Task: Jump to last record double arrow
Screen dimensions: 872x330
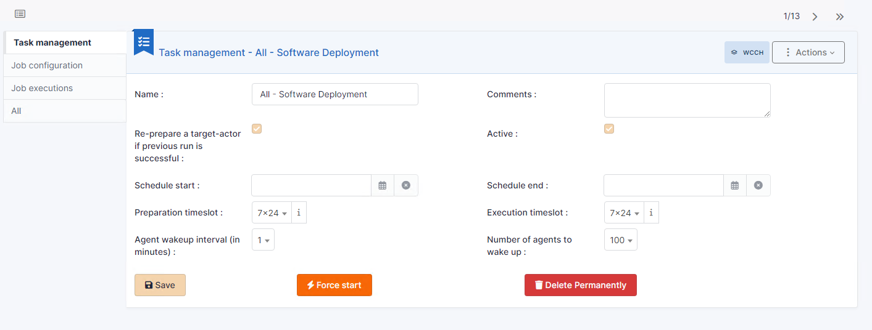Action: coord(840,17)
